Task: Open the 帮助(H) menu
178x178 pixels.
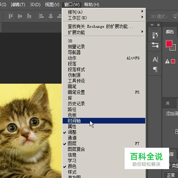Action: [x=91, y=5]
